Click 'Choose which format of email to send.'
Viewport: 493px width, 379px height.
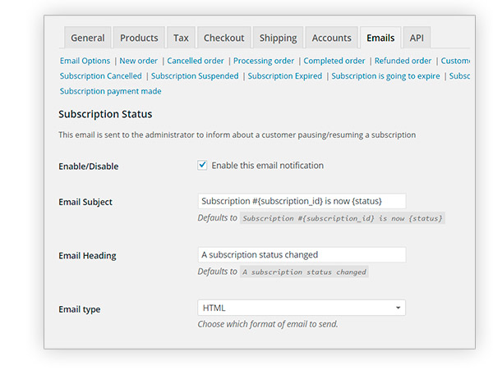[268, 324]
